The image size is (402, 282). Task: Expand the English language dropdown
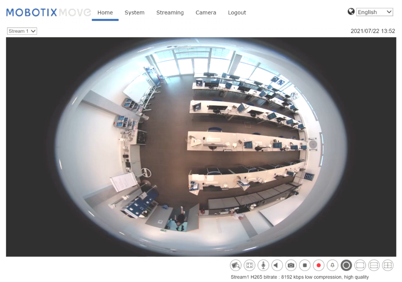pyautogui.click(x=375, y=12)
